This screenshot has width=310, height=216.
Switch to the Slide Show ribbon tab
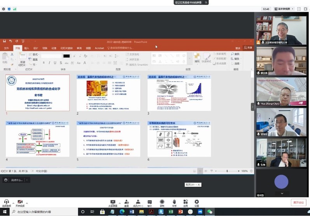(x=66, y=48)
